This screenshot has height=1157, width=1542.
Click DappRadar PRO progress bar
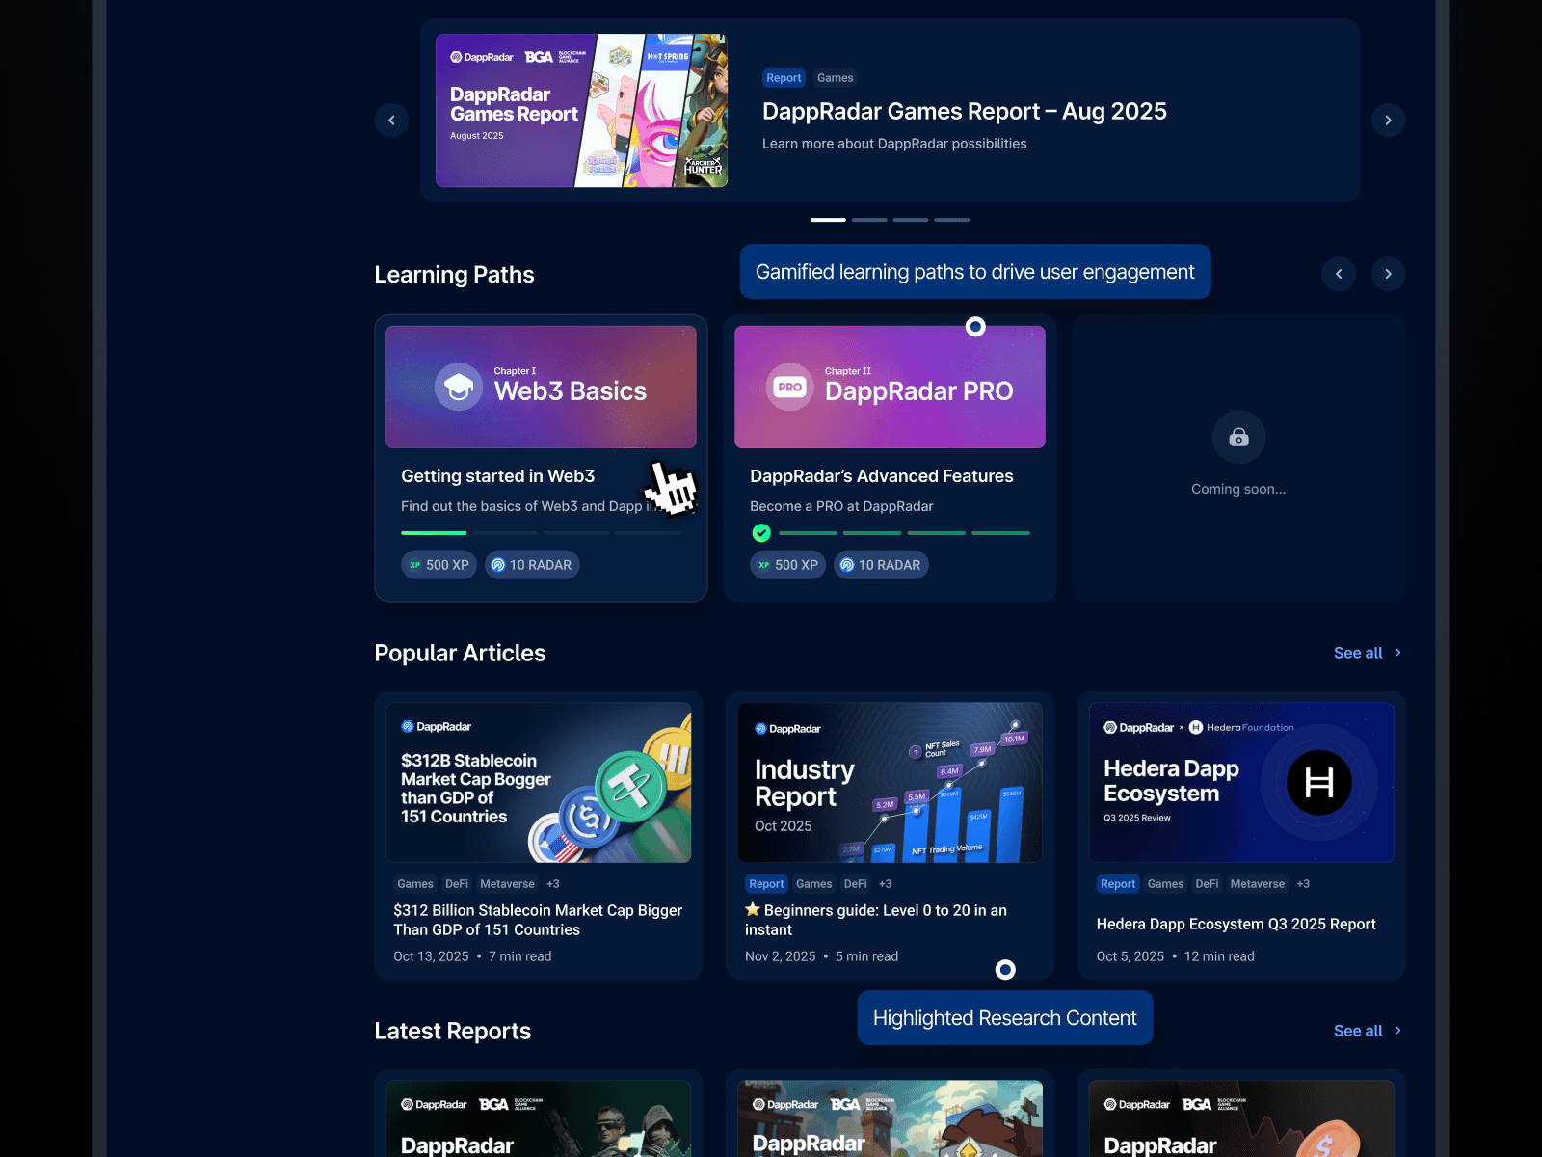(904, 533)
